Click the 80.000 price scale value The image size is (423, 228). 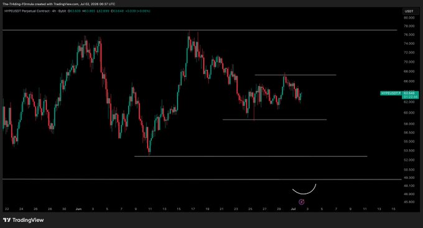(x=409, y=18)
